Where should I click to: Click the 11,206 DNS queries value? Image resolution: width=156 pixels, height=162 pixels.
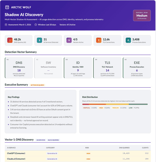pos(126,159)
